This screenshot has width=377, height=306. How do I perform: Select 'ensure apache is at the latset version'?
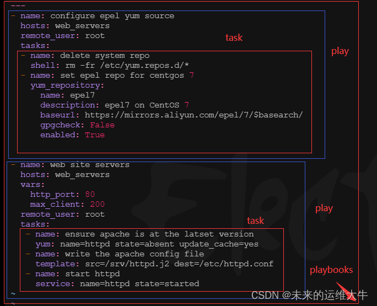coord(159,234)
